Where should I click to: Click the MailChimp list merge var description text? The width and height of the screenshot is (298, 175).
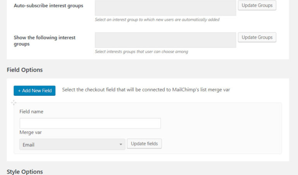point(146,90)
